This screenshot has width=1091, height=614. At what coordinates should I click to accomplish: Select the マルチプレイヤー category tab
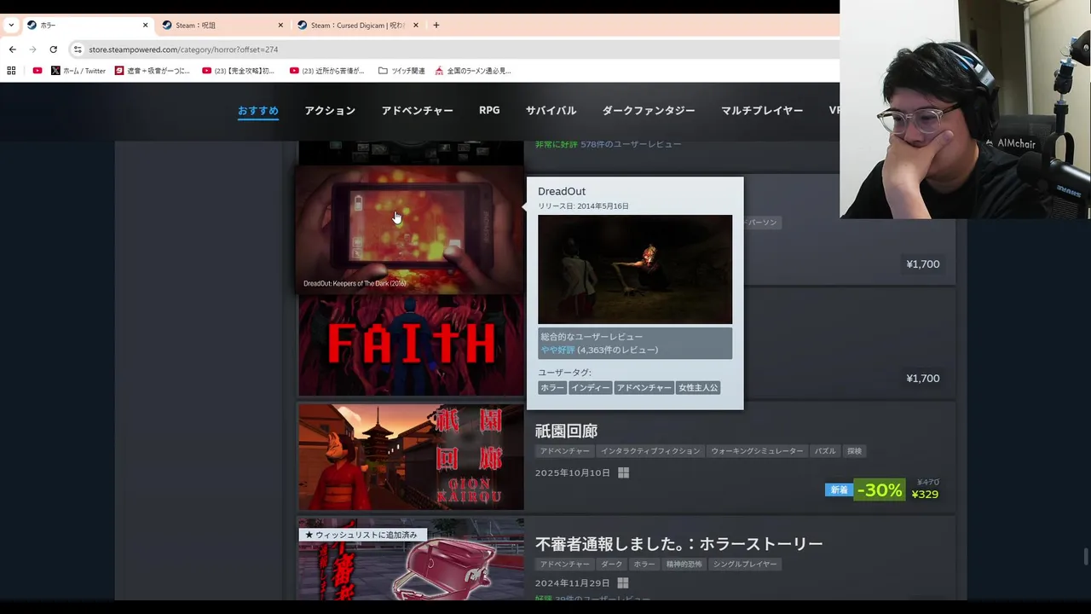click(762, 111)
